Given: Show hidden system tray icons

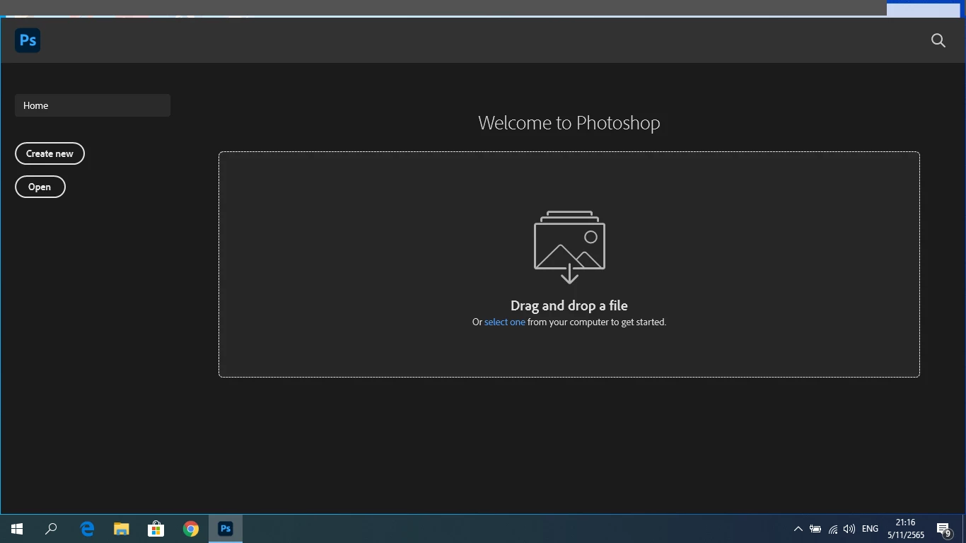Looking at the screenshot, I should pyautogui.click(x=798, y=529).
